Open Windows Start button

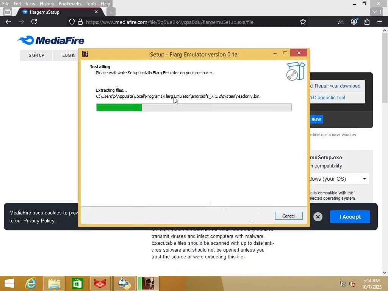9,283
